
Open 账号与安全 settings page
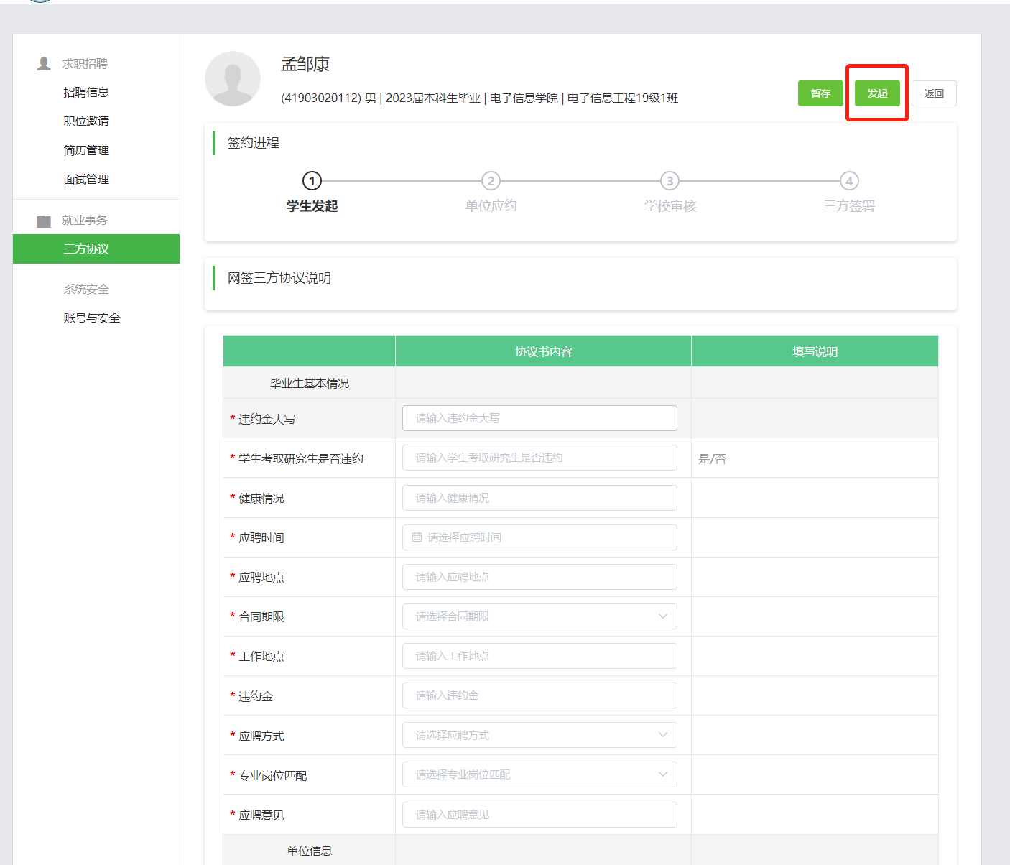[92, 318]
